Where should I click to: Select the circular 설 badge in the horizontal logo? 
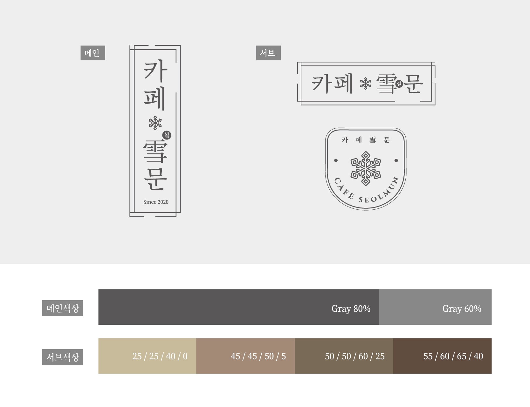399,84
